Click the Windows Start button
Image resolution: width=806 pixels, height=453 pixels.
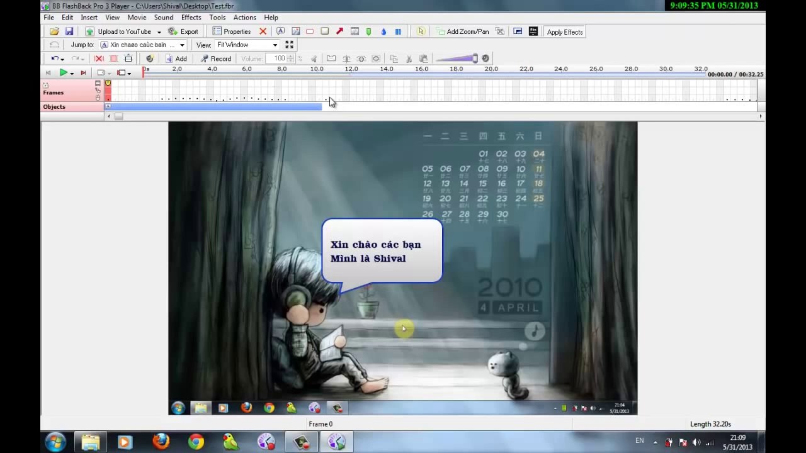pyautogui.click(x=55, y=442)
